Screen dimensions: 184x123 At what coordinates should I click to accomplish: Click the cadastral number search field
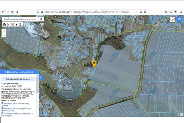tap(20, 19)
